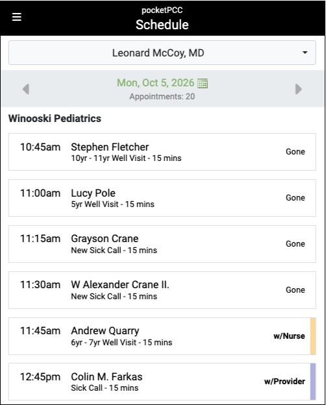Screen dimensions: 326x405
Task: Click the Schedule page title
Action: coord(162,25)
